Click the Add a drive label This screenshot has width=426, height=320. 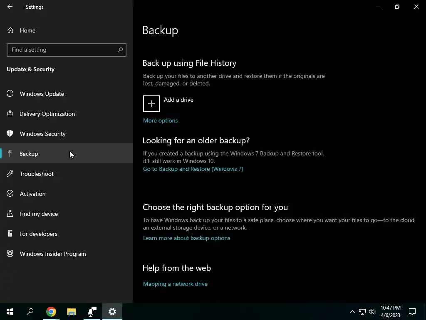(x=178, y=100)
